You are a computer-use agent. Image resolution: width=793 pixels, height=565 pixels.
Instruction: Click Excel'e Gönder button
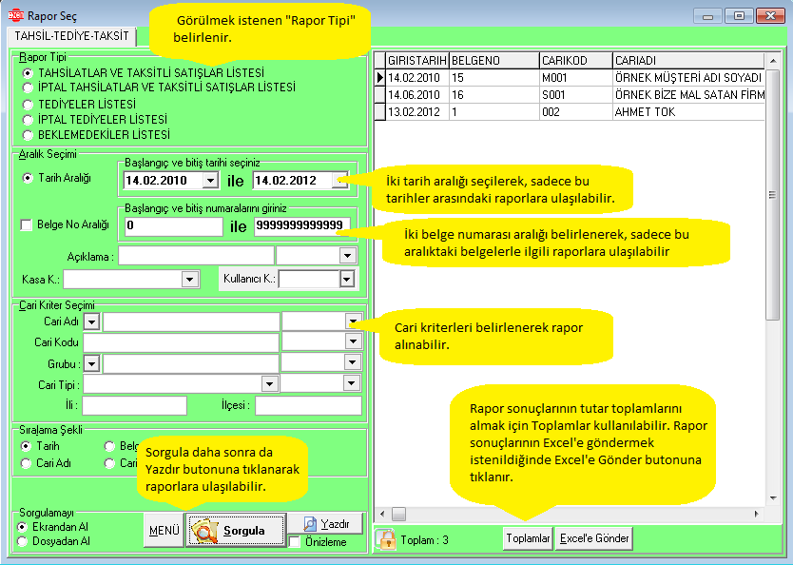pyautogui.click(x=593, y=538)
